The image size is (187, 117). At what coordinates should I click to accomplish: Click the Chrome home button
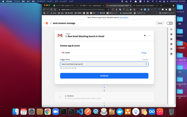coord(55,10)
